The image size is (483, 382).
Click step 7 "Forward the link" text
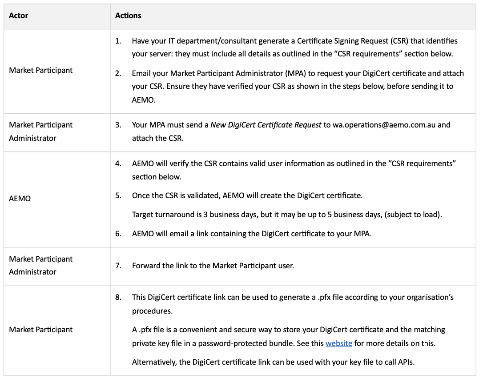point(213,266)
